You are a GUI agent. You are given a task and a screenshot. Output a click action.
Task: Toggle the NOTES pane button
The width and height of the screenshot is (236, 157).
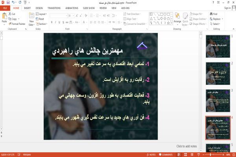coord(151,155)
